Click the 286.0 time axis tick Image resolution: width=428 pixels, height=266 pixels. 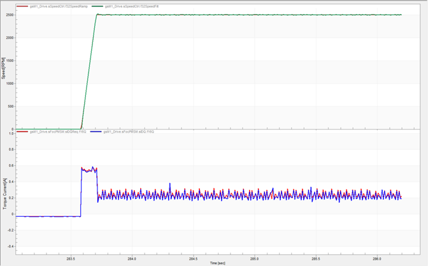pos(377,258)
